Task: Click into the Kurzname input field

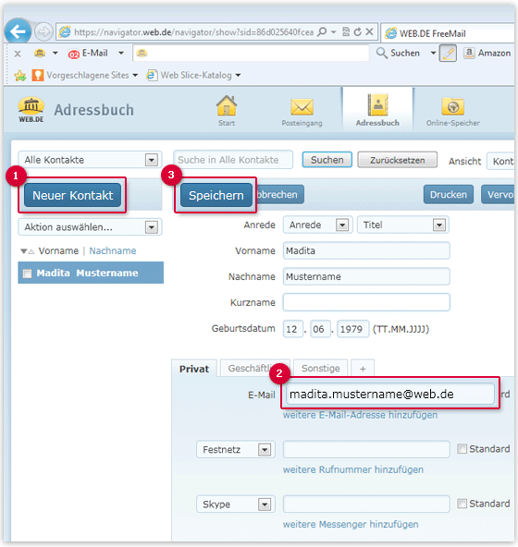Action: [x=366, y=302]
